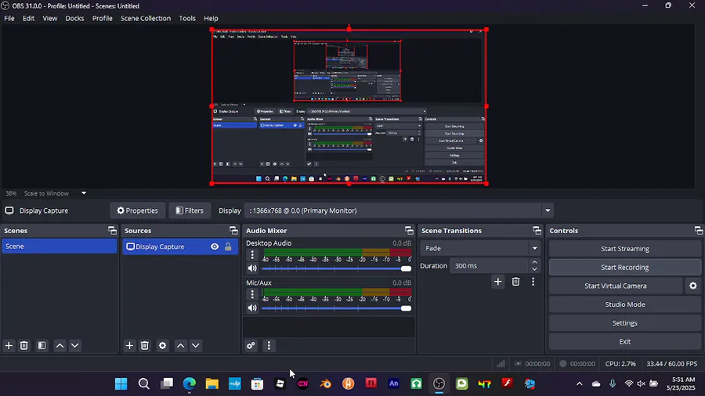Select Display Capture in Sources list
The height and width of the screenshot is (396, 705).
click(180, 247)
